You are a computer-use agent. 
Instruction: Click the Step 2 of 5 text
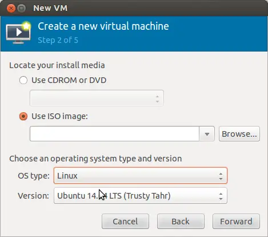(x=58, y=40)
